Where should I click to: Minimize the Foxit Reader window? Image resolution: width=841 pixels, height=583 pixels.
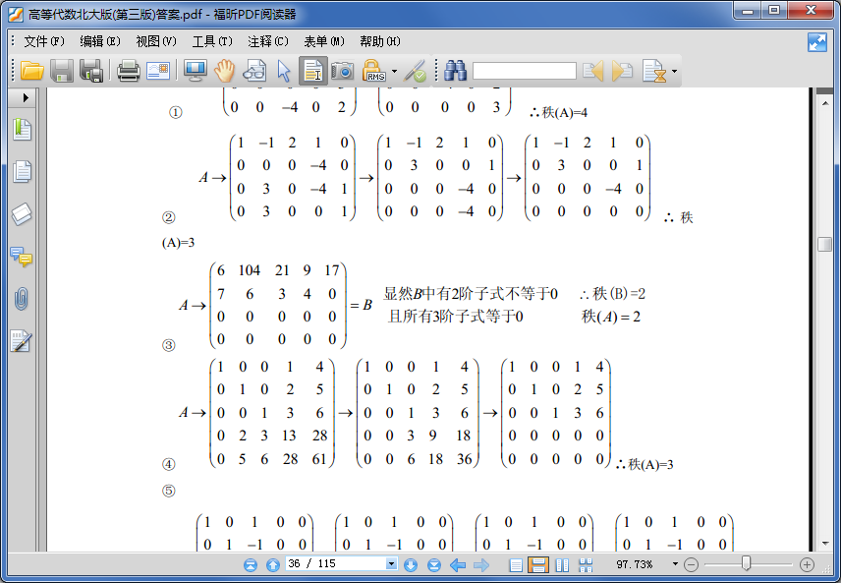[749, 11]
